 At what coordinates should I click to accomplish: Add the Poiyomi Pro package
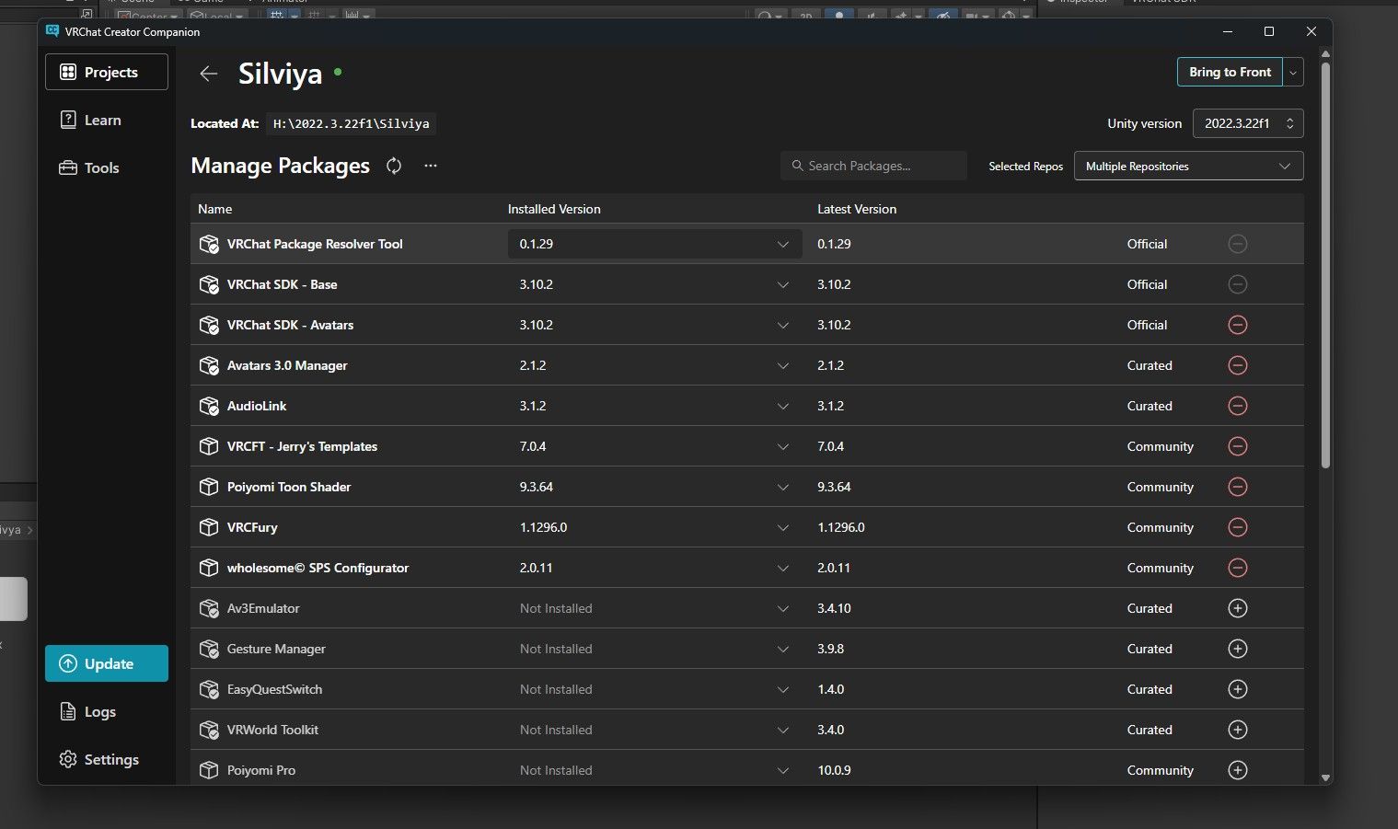(1238, 770)
